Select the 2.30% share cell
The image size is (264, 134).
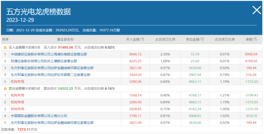click(165, 54)
